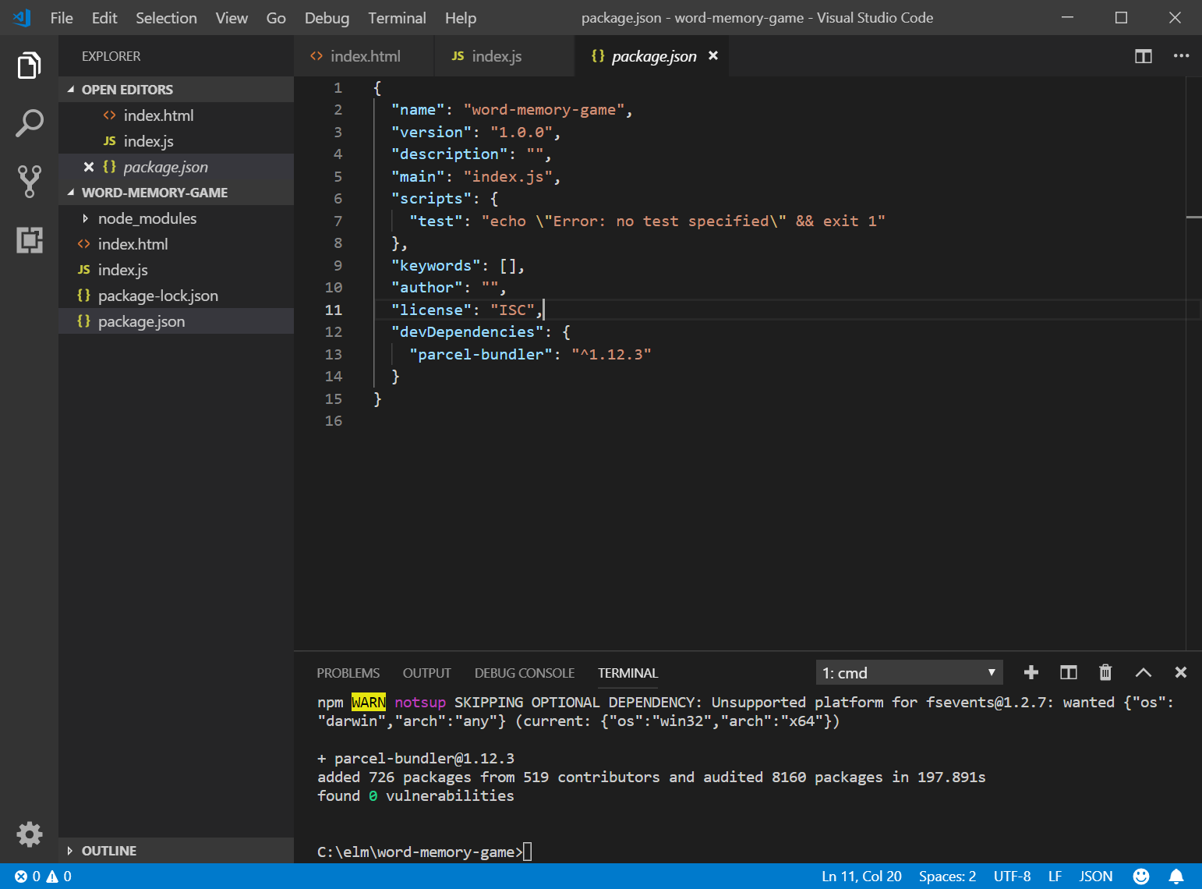This screenshot has width=1202, height=889.
Task: Open editor More Actions ellipsis menu
Action: [1182, 56]
